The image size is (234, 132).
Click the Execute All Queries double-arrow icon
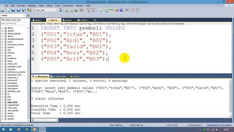[18, 10]
